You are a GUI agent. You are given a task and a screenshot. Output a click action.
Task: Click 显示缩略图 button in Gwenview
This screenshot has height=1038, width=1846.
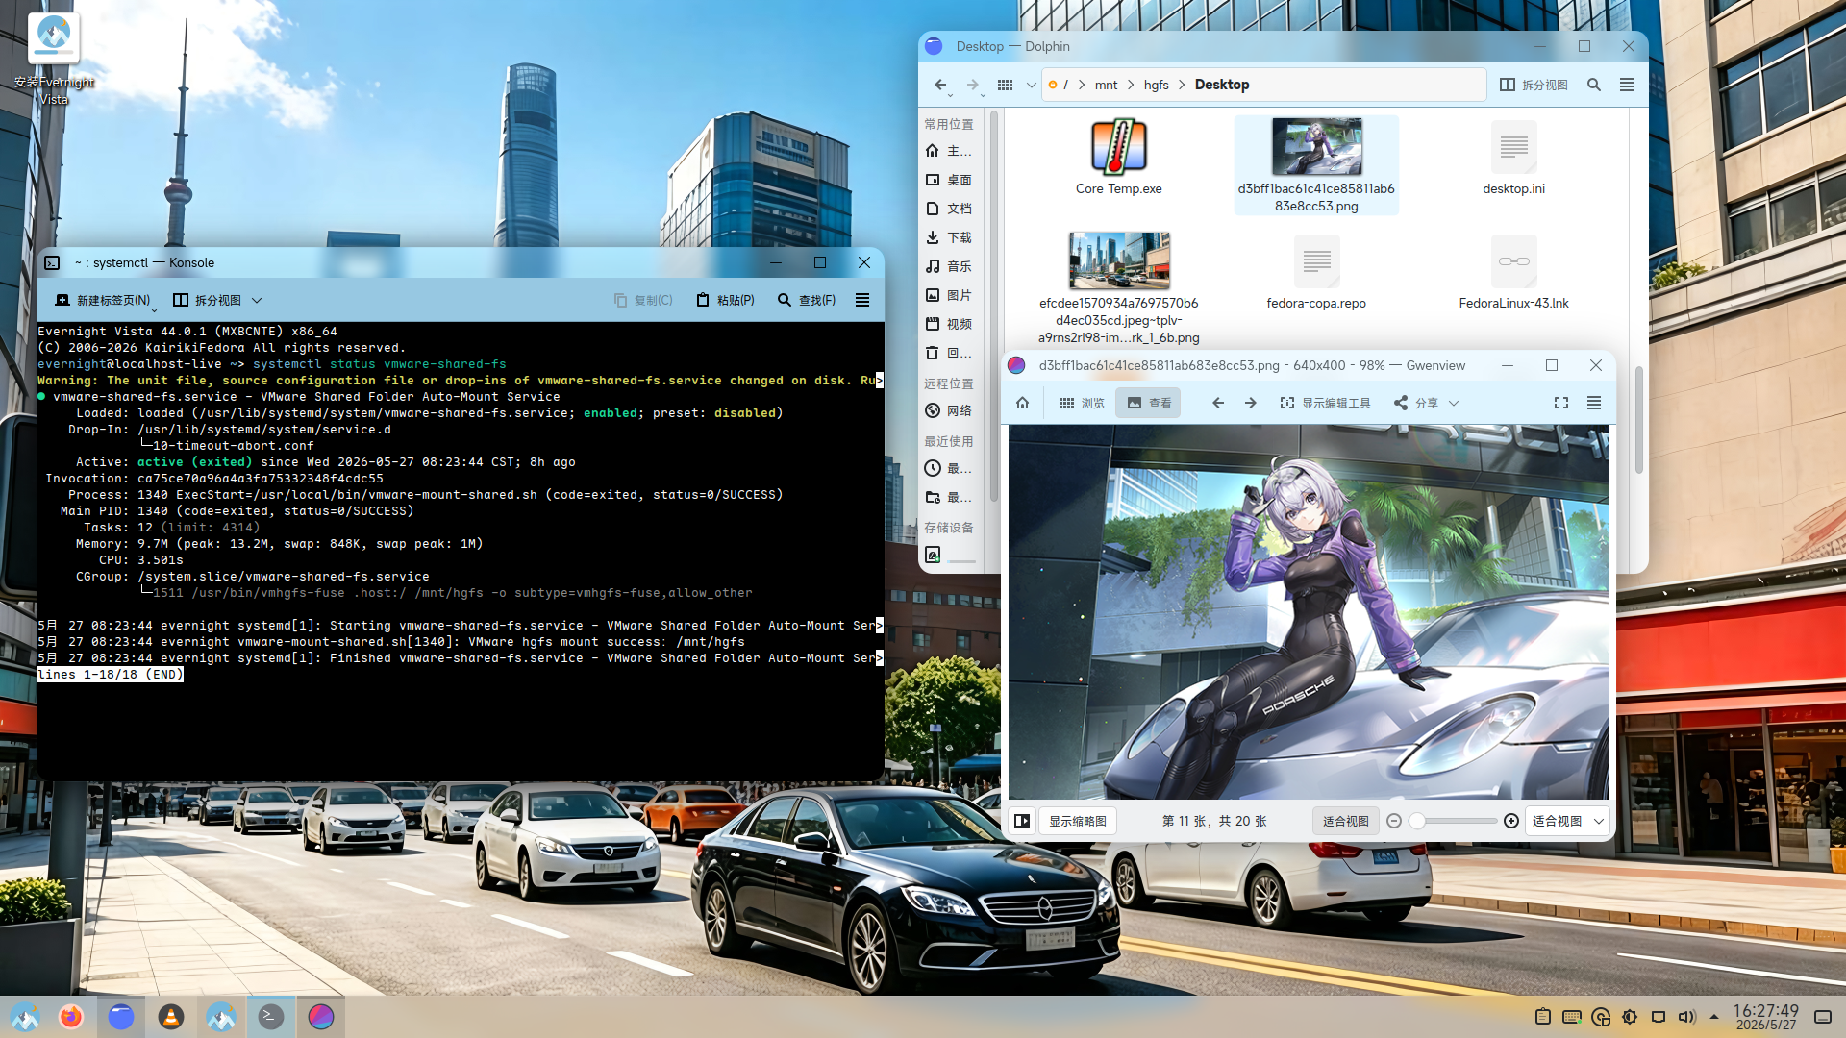pyautogui.click(x=1077, y=821)
